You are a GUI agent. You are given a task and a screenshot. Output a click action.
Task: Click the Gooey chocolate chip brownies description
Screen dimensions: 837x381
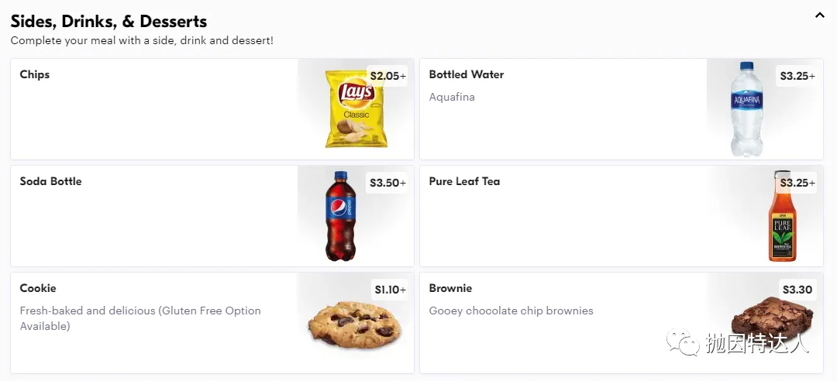pos(511,311)
